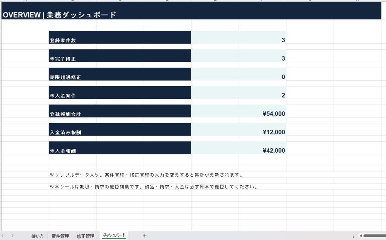The height and width of the screenshot is (240, 386).
Task: Go to previous sheet tab arrow
Action: (3, 236)
